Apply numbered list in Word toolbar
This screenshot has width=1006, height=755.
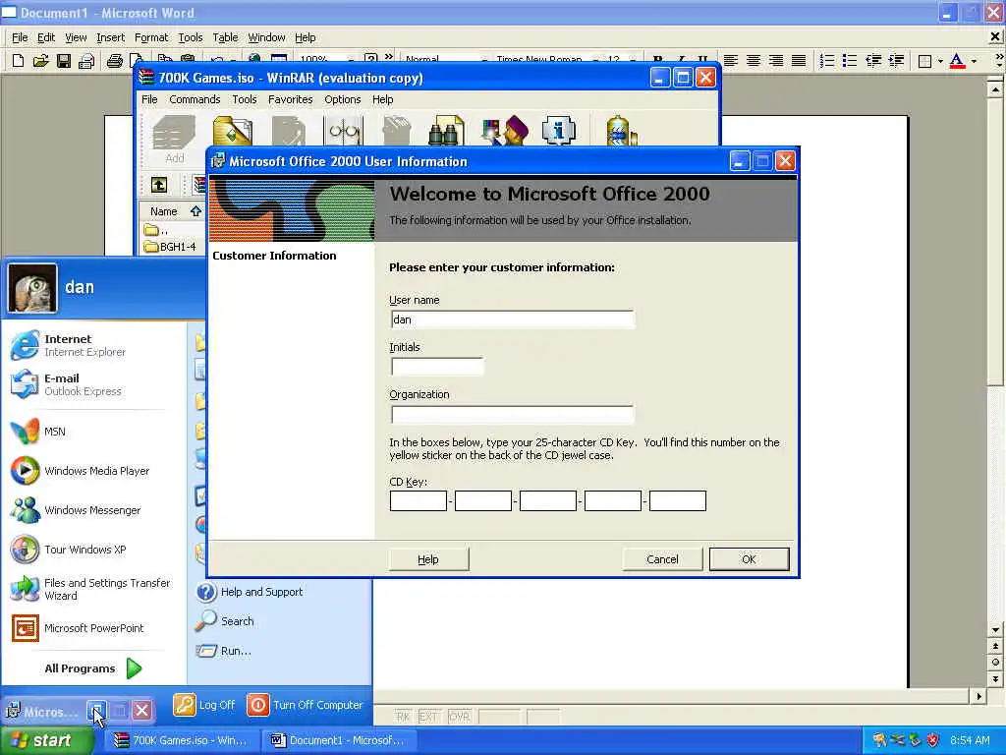827,61
